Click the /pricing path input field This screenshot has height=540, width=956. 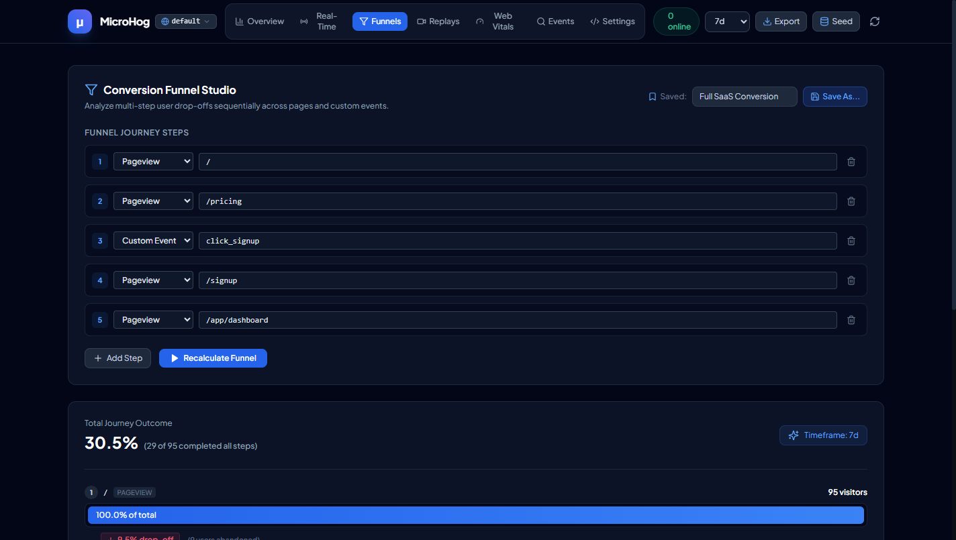click(x=518, y=201)
